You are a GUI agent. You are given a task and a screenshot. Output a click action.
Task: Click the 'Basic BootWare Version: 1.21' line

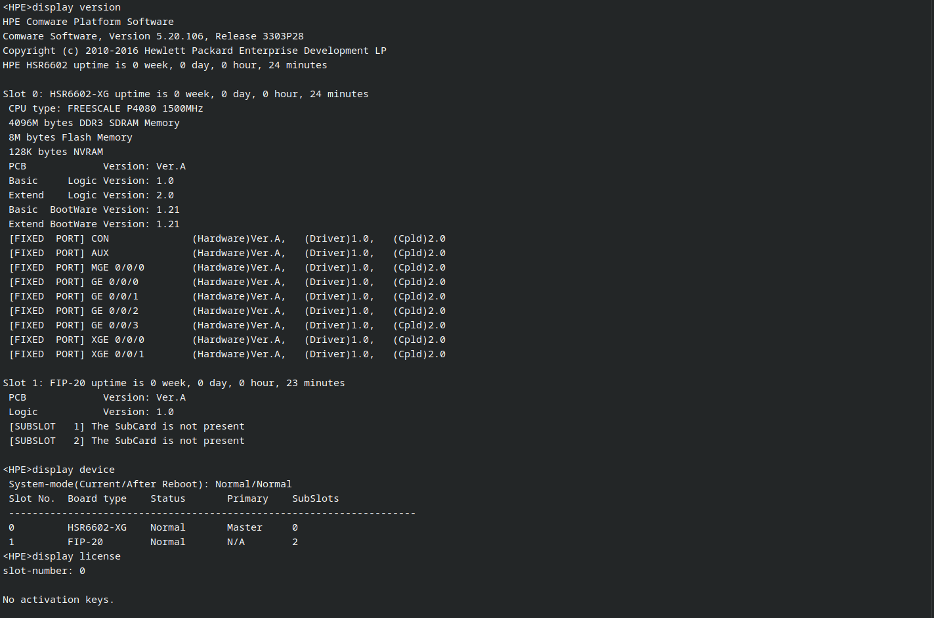[x=94, y=210]
